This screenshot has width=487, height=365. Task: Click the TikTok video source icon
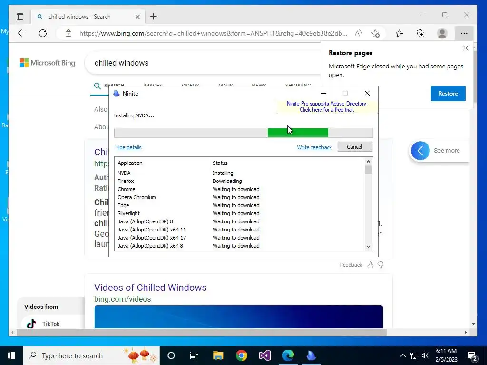[x=31, y=324]
